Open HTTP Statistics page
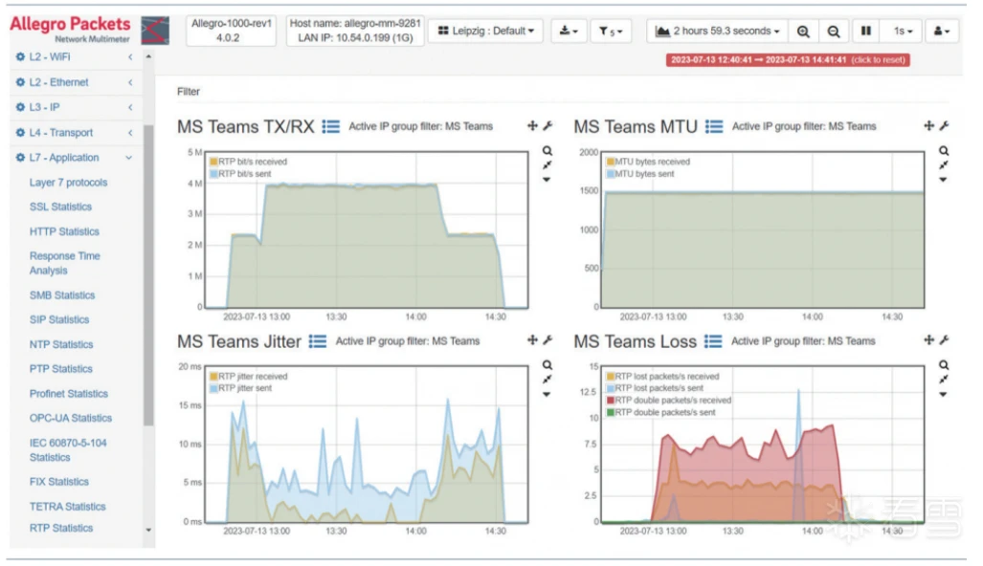Image resolution: width=983 pixels, height=566 pixels. pos(64,231)
